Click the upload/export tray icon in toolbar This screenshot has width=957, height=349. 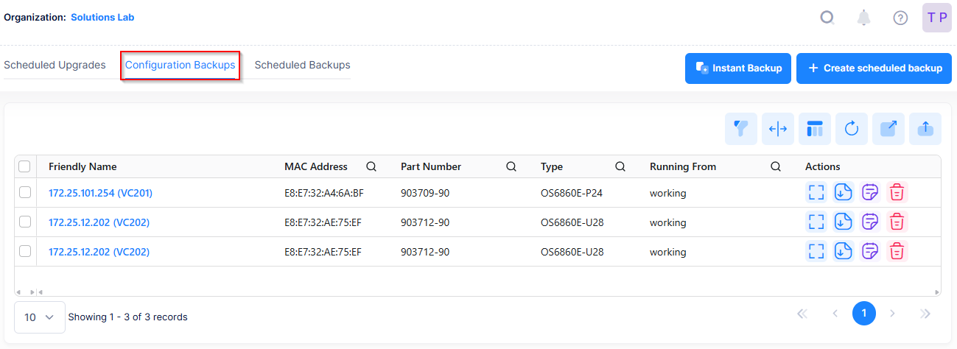tap(925, 129)
